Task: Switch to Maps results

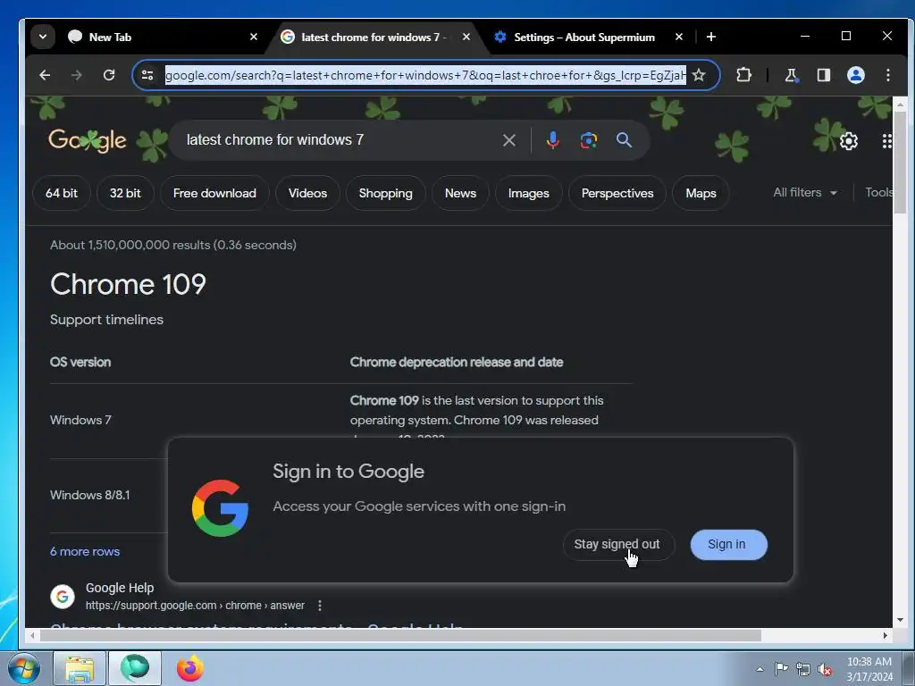Action: point(701,193)
